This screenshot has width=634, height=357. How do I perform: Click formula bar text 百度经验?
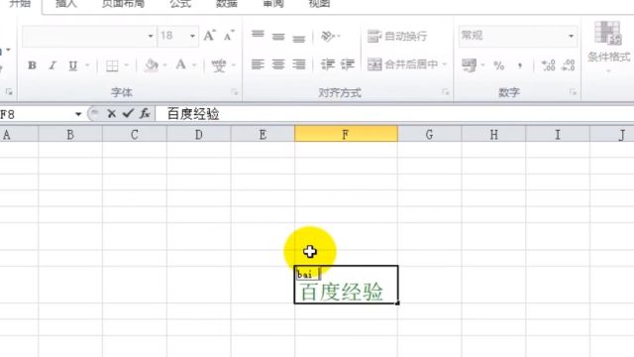[x=193, y=114]
